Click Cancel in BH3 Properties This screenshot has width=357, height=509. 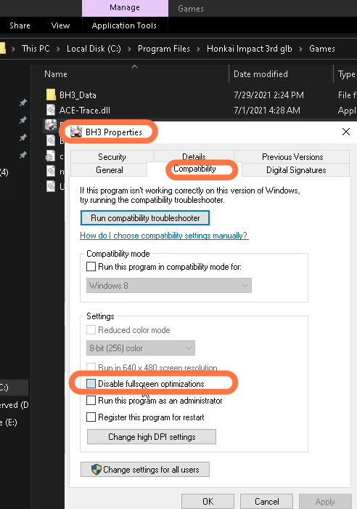pos(266,501)
